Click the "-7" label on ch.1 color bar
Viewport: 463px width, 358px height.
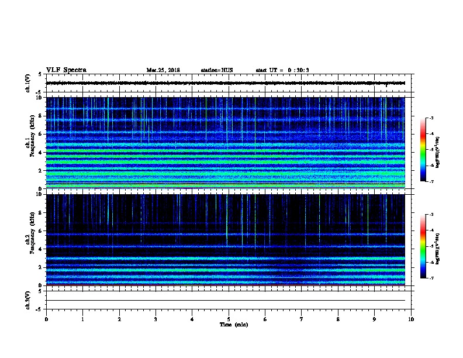click(431, 182)
